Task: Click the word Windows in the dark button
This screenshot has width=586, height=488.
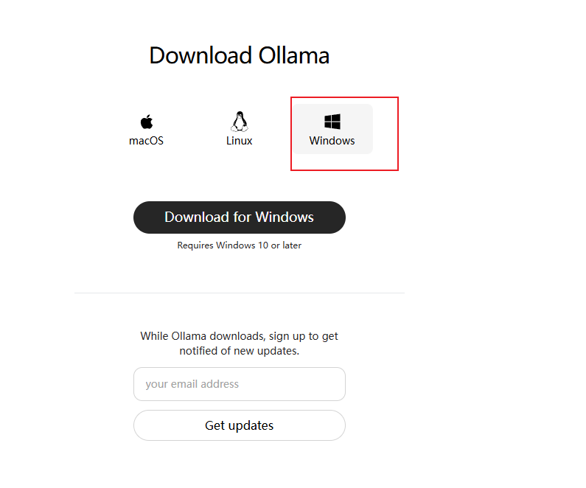Action: pos(285,217)
